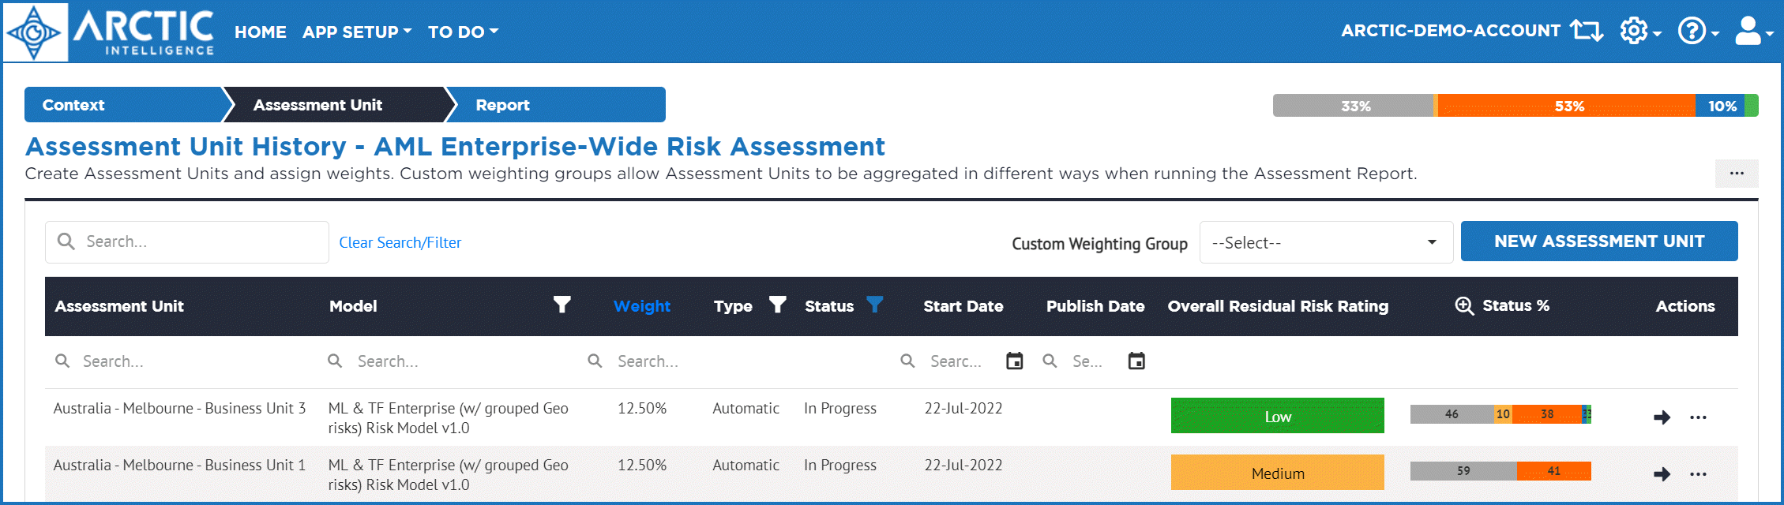Image resolution: width=1784 pixels, height=505 pixels.
Task: Open more actions for Business Unit 3
Action: tap(1698, 417)
